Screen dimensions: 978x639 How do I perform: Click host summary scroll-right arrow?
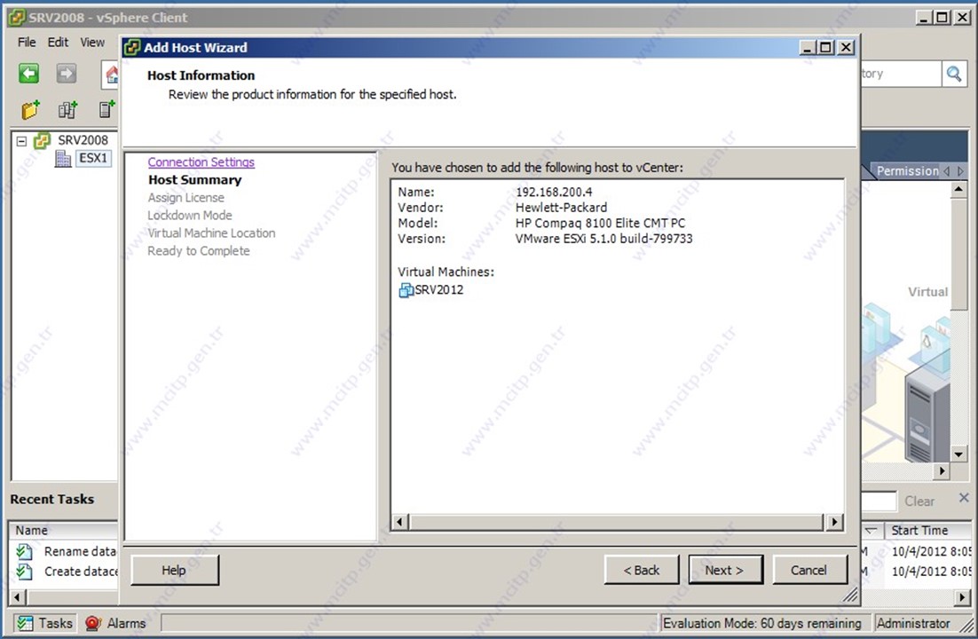834,522
